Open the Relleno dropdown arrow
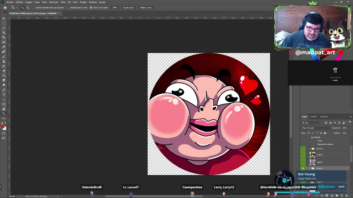 coord(349,133)
